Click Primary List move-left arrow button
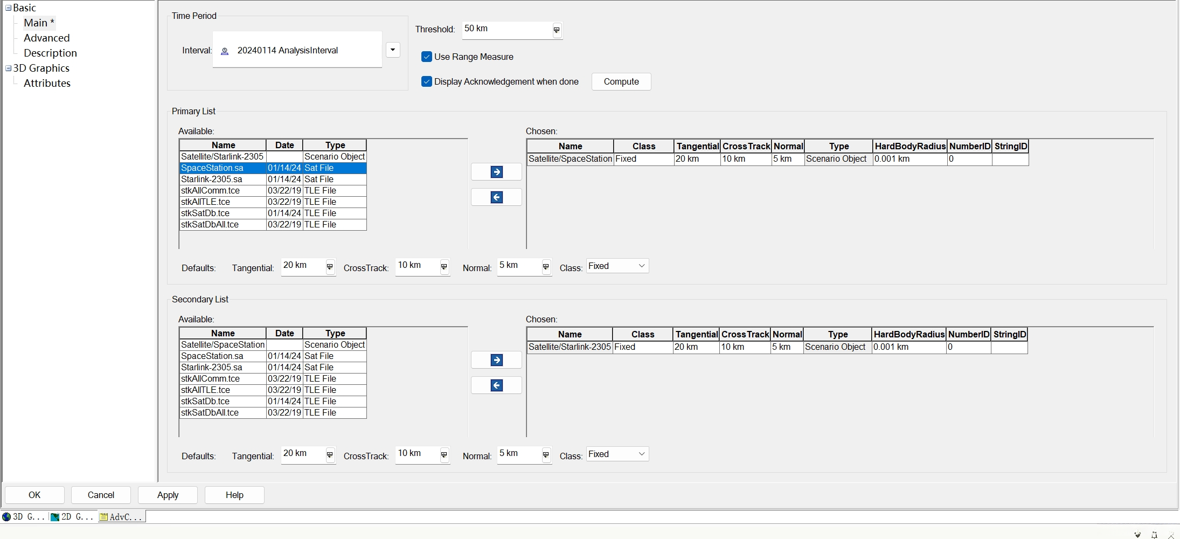The image size is (1180, 539). click(x=496, y=197)
